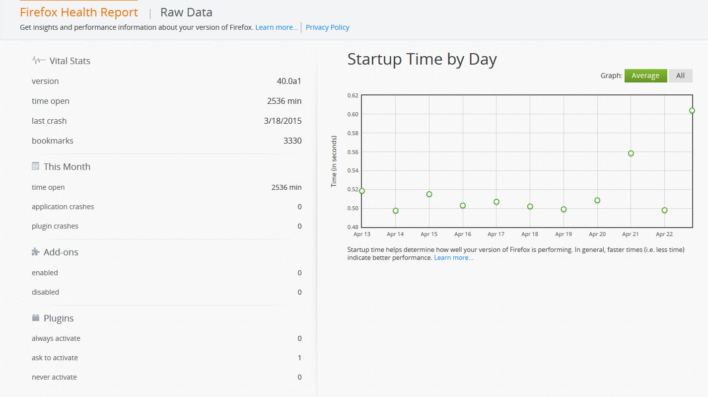Click the Apr 22 data point
This screenshot has height=397, width=708.
pyautogui.click(x=664, y=210)
